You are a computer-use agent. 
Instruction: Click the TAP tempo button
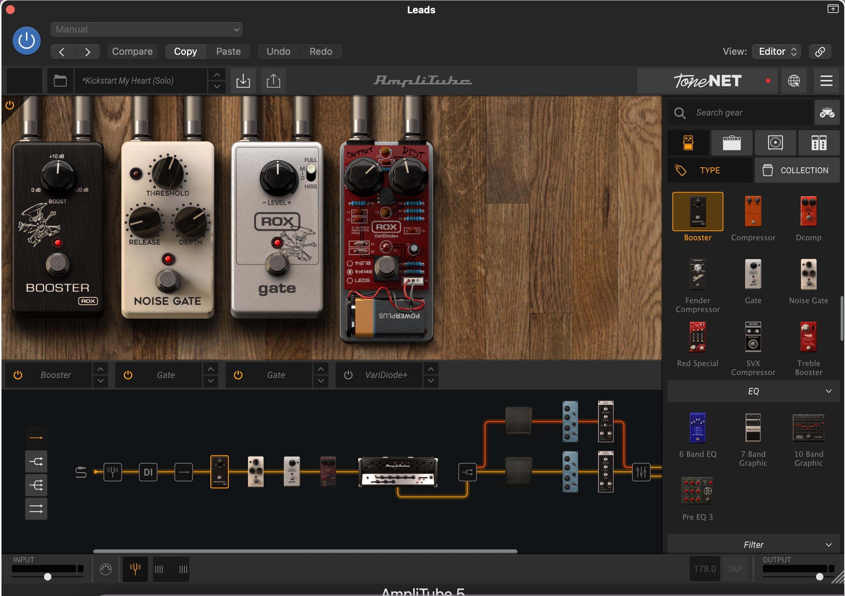pos(735,569)
